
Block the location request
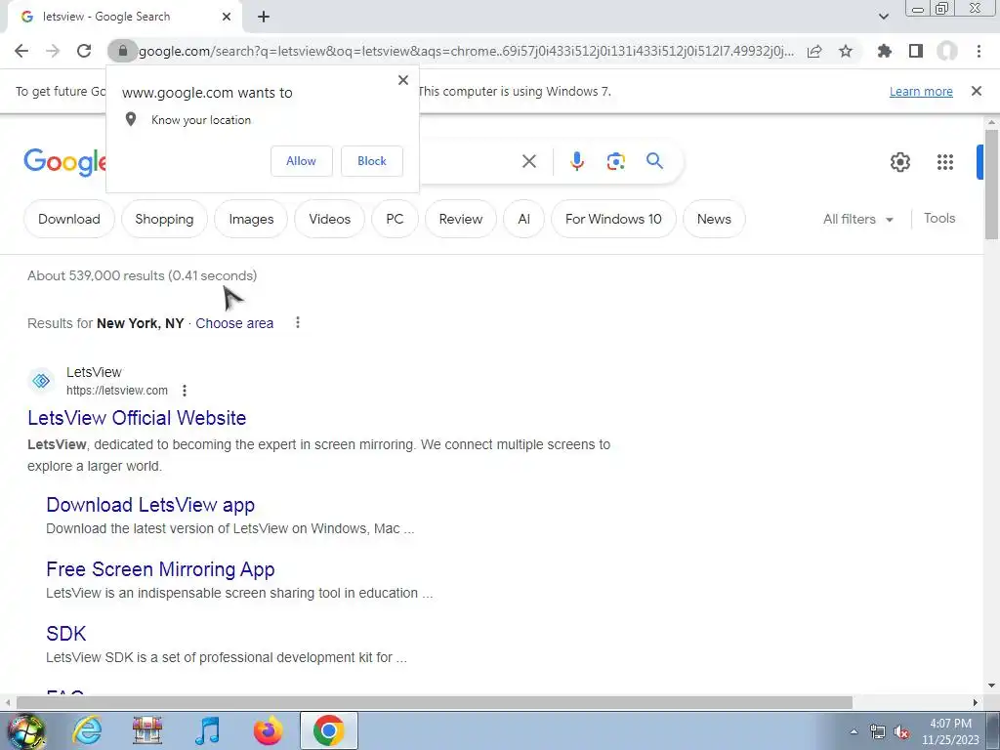[x=372, y=161]
